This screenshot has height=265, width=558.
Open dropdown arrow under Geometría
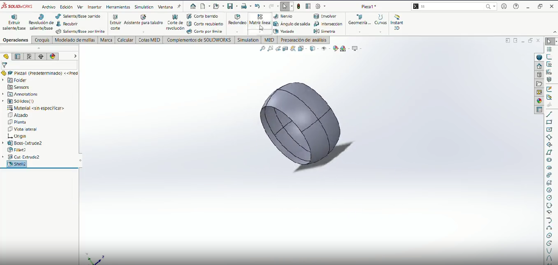pos(359,32)
